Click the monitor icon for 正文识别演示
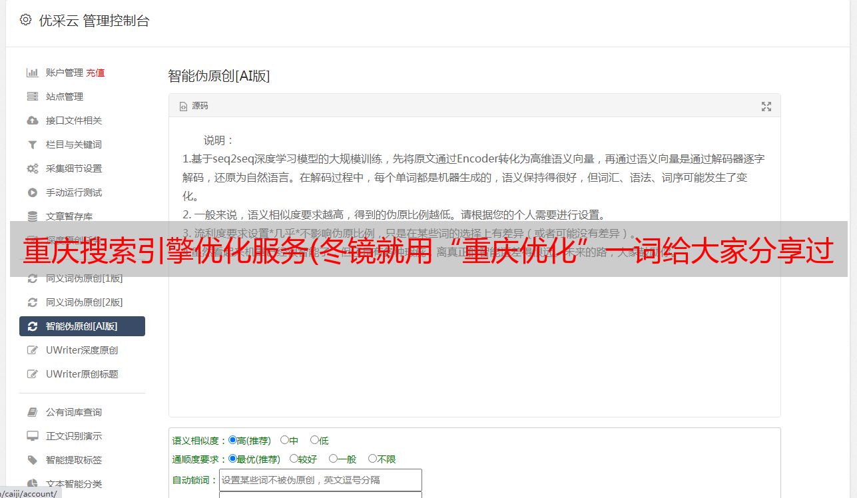857x498 pixels. coord(32,436)
